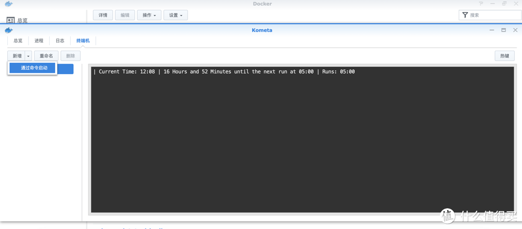Click inside the dark terminal output area
This screenshot has height=229, width=522.
point(302,139)
